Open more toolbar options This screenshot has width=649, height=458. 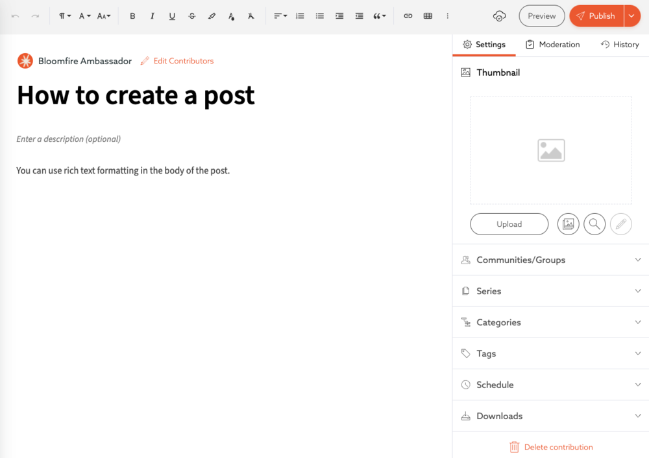point(447,16)
